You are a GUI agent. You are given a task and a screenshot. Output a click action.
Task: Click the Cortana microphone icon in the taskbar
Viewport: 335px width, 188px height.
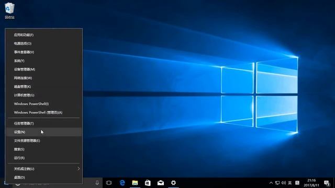tap(97, 183)
